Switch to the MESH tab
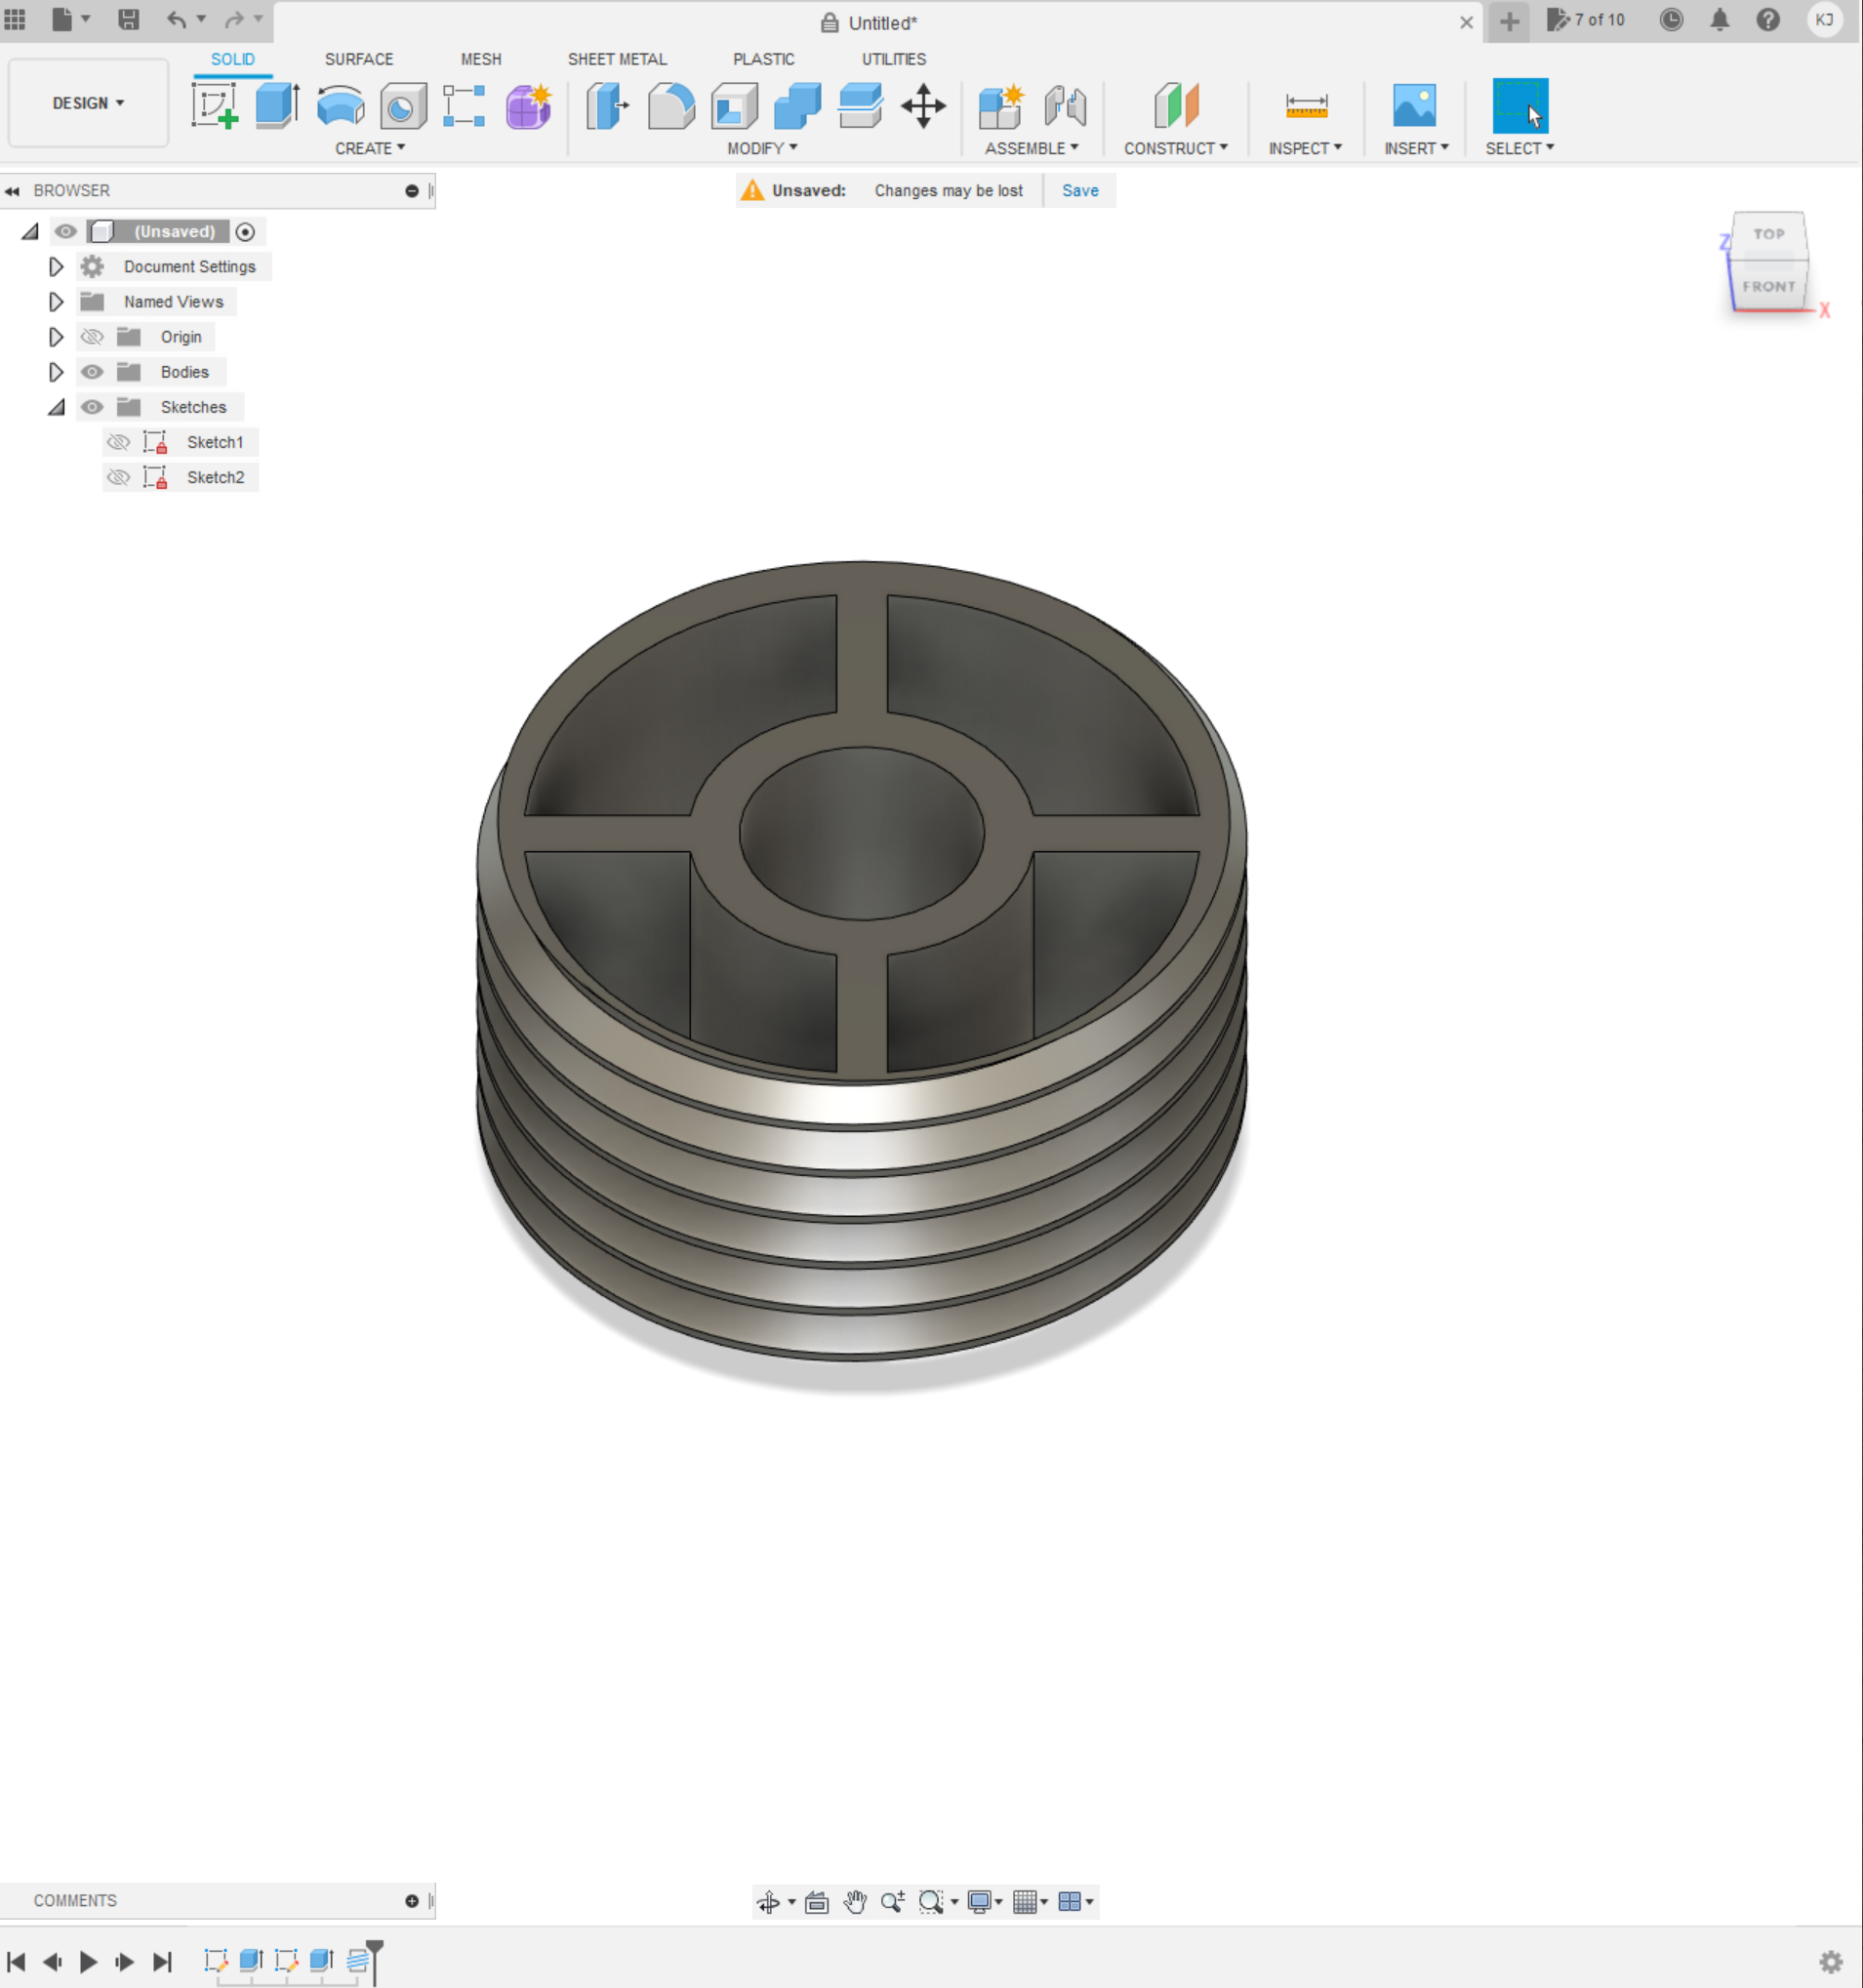This screenshot has width=1863, height=1988. [x=481, y=59]
